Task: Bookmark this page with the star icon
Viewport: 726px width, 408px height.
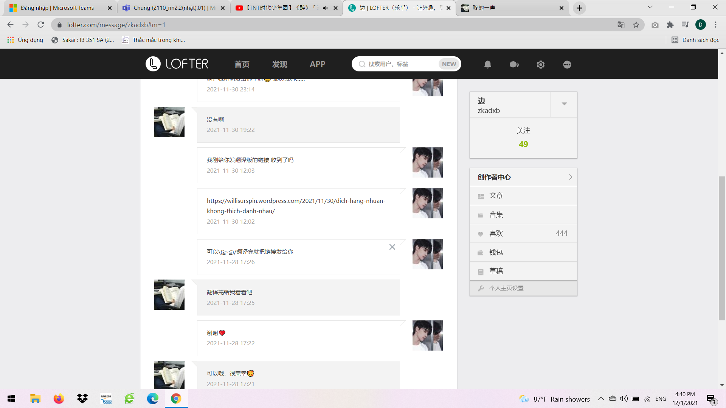Action: tap(636, 25)
